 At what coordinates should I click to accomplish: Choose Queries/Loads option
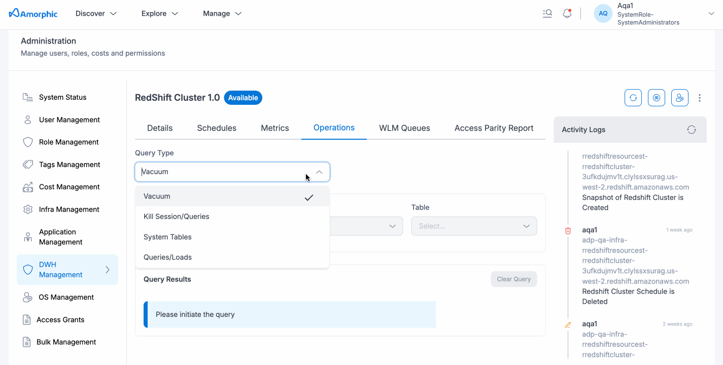232,257
